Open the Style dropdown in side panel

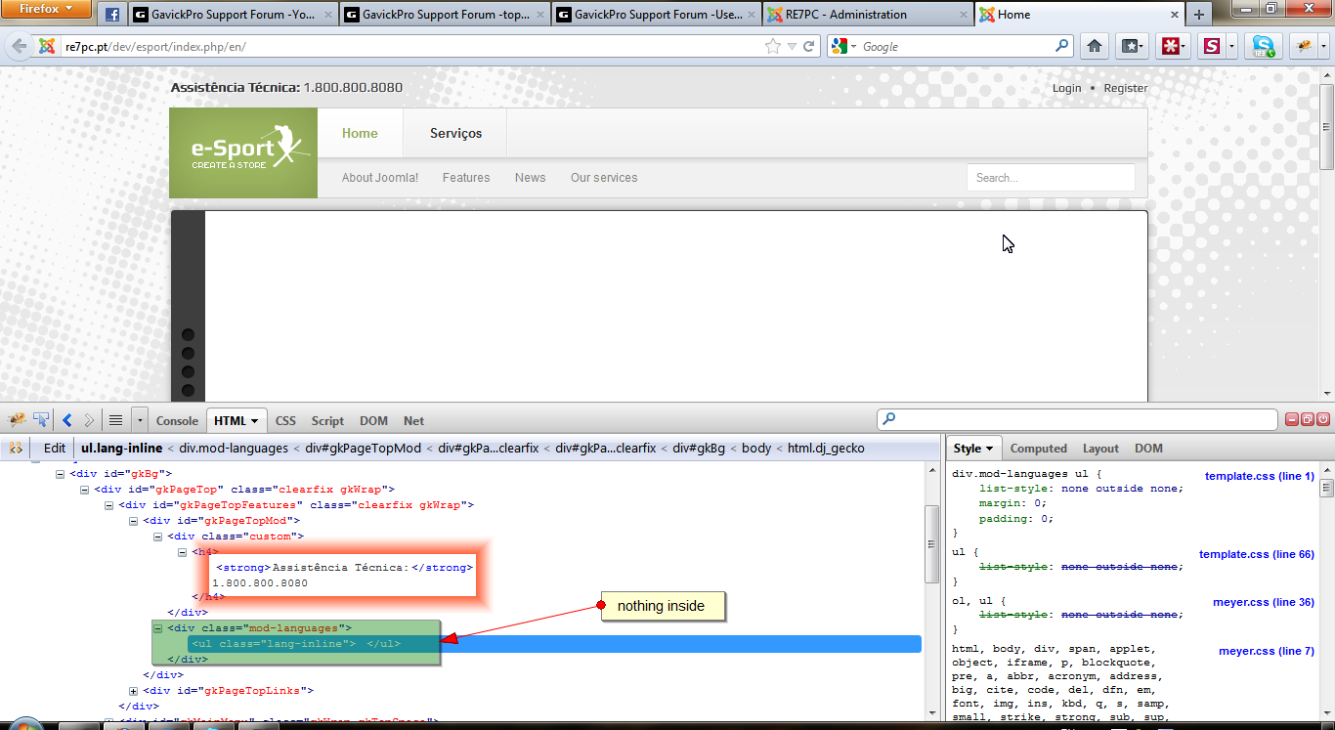[x=972, y=449]
